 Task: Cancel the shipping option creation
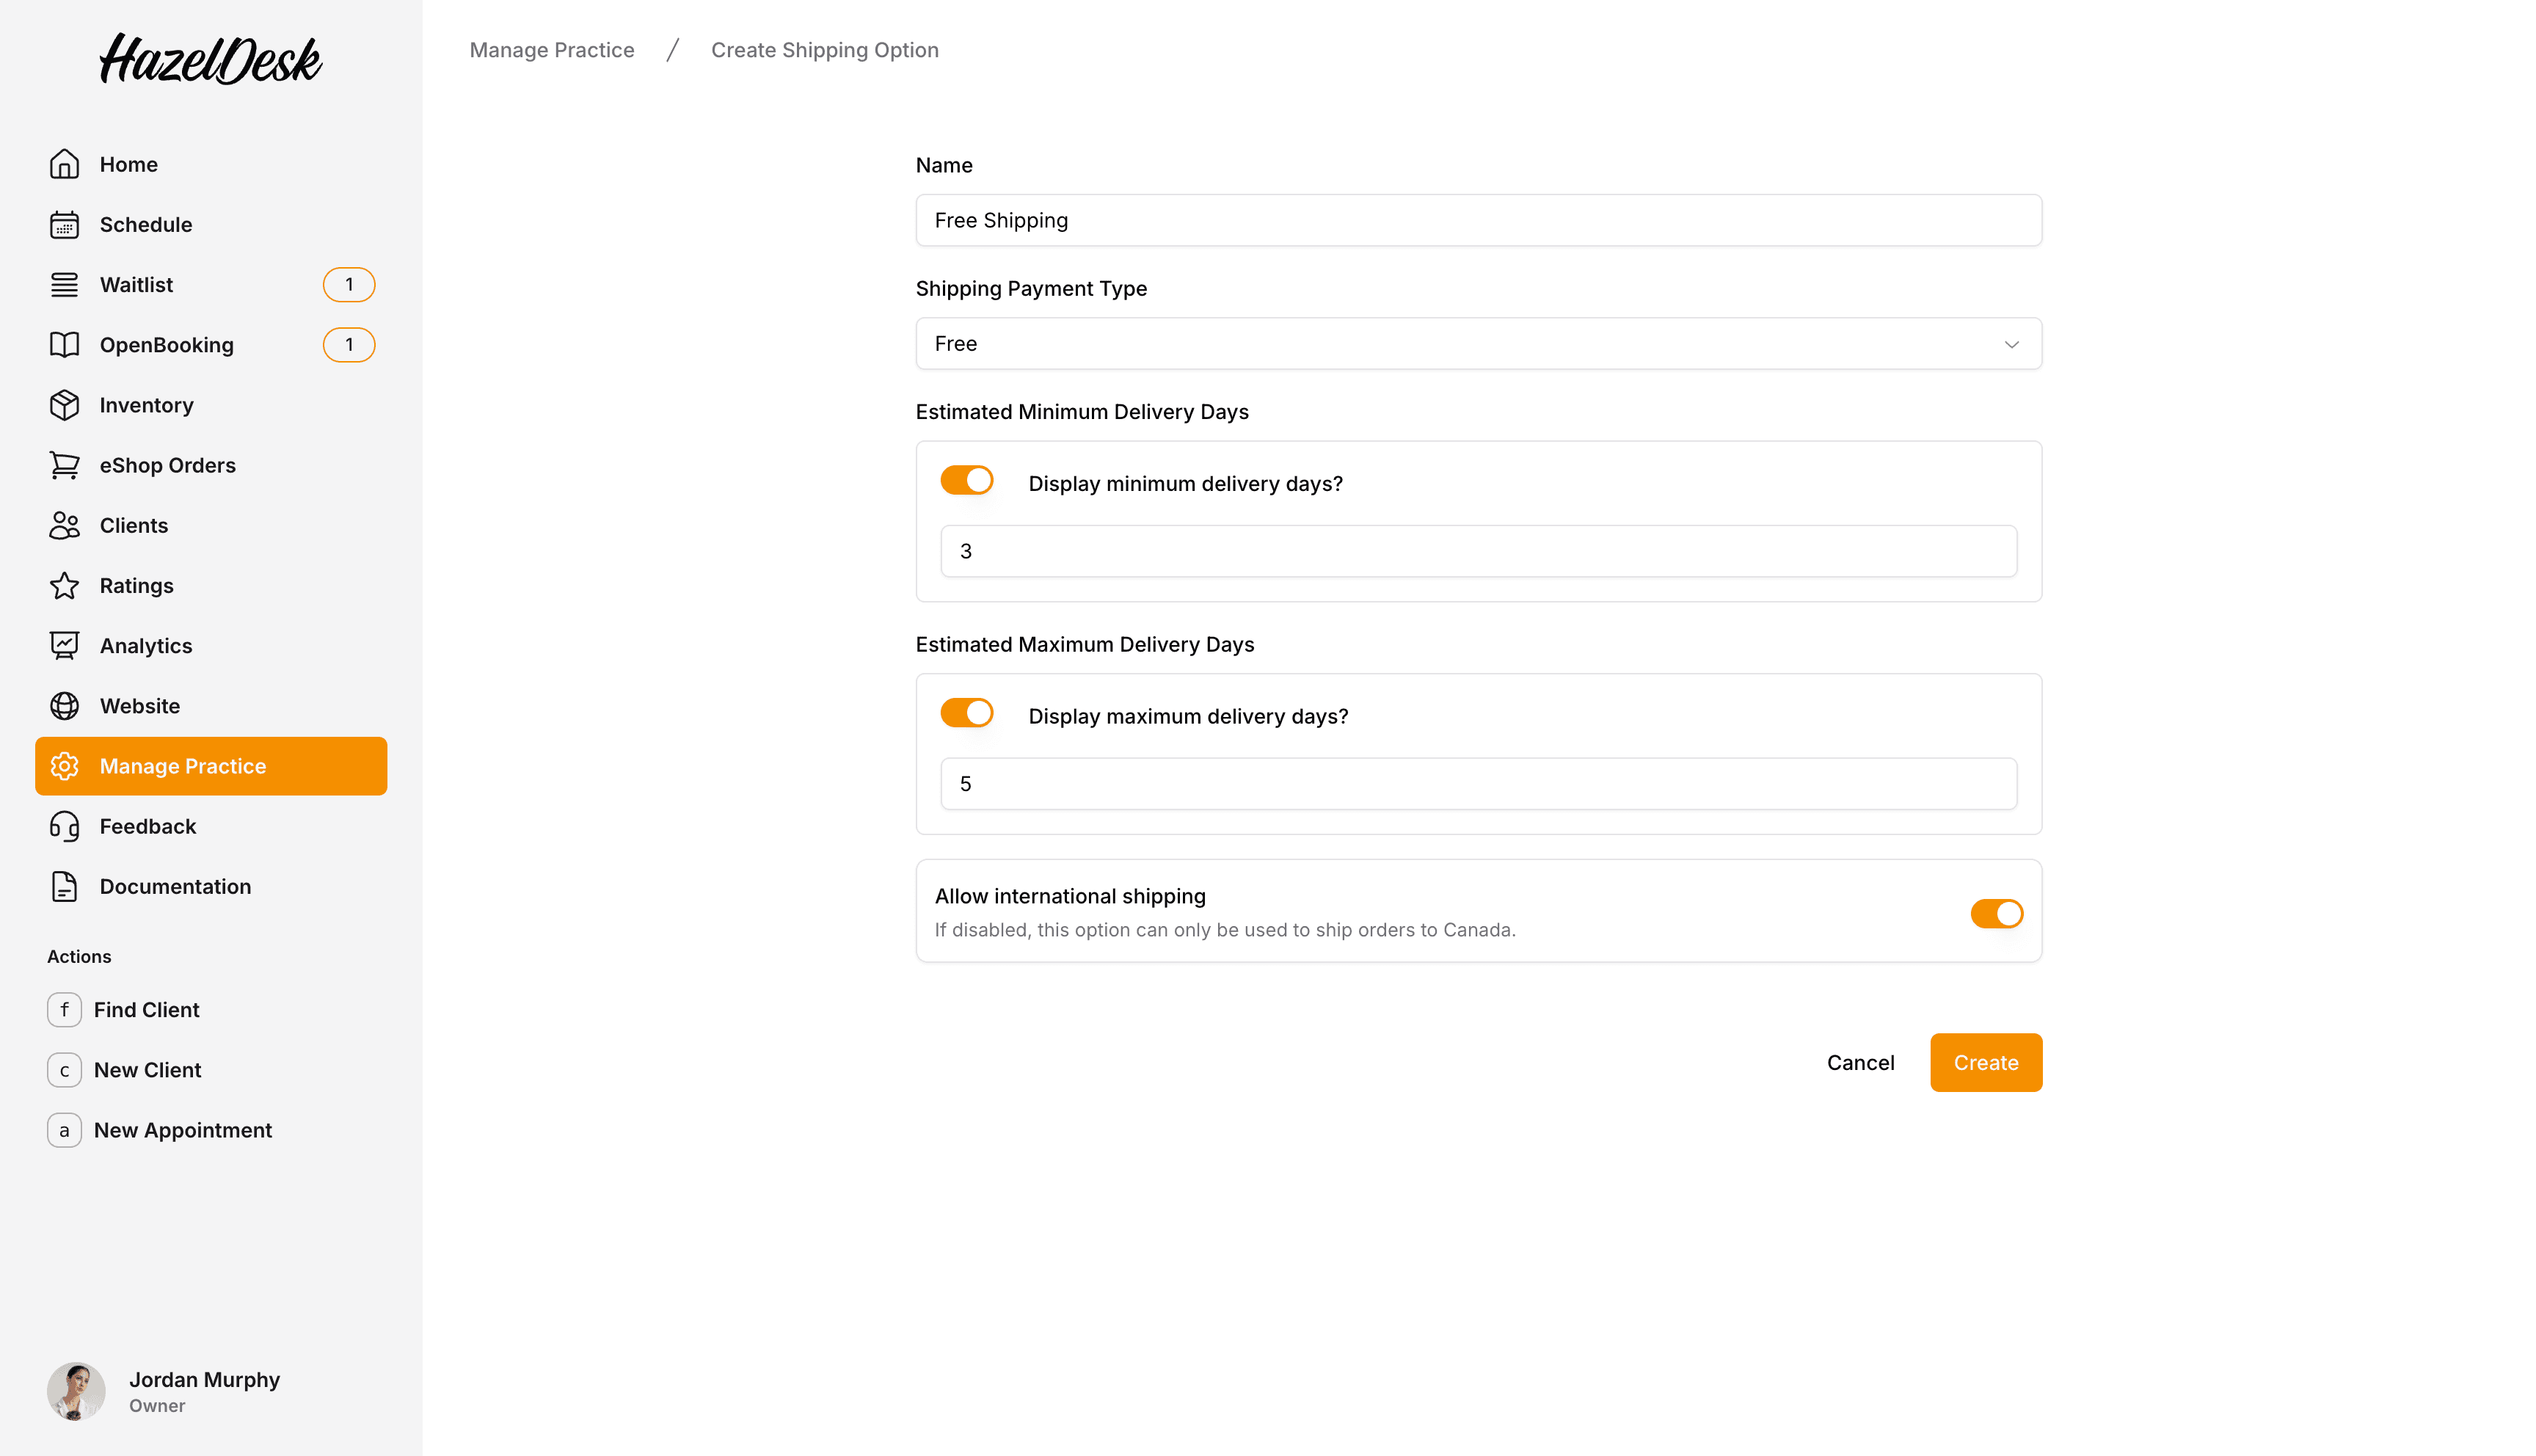[1860, 1062]
